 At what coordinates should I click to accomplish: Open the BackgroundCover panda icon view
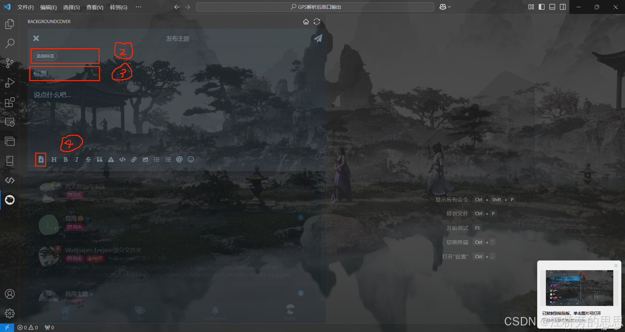10,200
